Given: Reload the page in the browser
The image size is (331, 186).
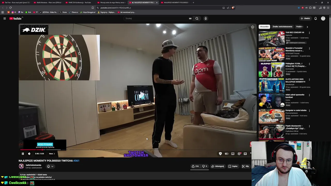Looking at the screenshot, I should tap(11, 8).
